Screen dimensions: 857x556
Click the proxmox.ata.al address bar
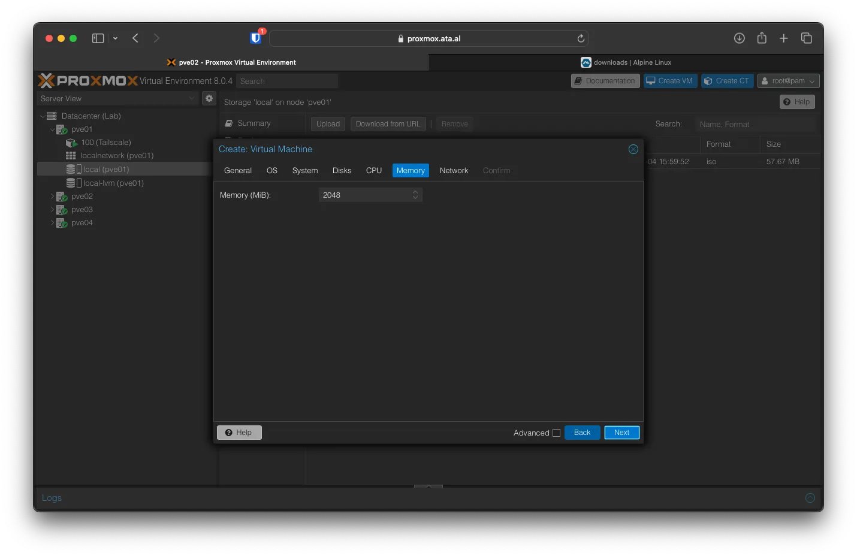coord(428,38)
